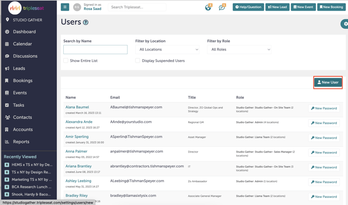Enable the Show Entire List checkbox
Image resolution: width=348 pixels, height=205 pixels.
pyautogui.click(x=66, y=61)
